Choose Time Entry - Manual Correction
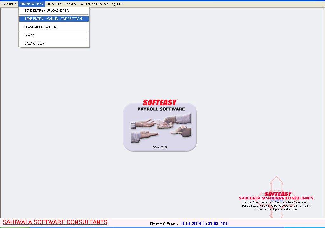The height and width of the screenshot is (228, 325). click(x=53, y=19)
